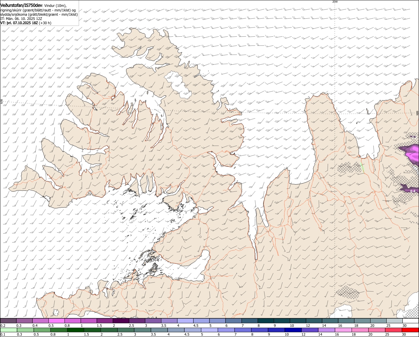The width and height of the screenshot is (419, 337).
Task: Click the white glacier patch in the Westfjords
Action: [178, 85]
